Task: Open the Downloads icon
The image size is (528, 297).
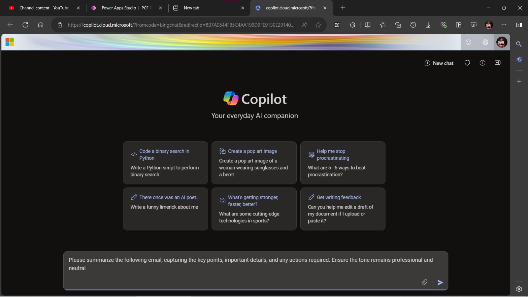Action: (x=428, y=25)
